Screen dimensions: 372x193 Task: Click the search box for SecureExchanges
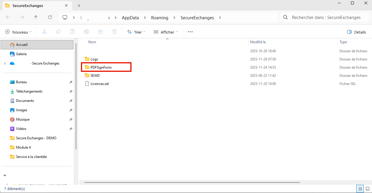click(324, 18)
